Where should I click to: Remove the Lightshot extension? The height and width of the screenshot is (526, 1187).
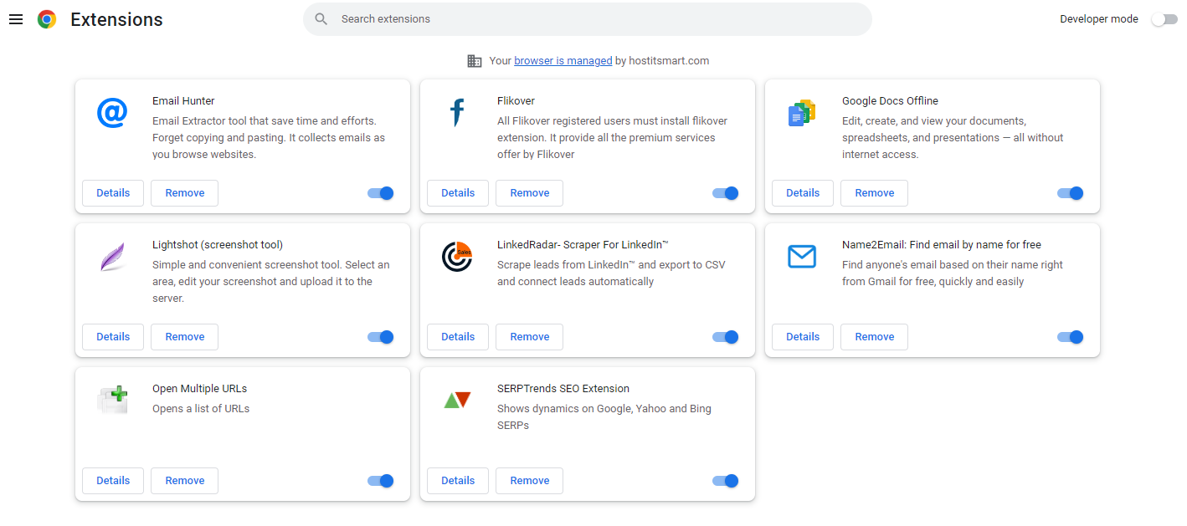pyautogui.click(x=185, y=337)
